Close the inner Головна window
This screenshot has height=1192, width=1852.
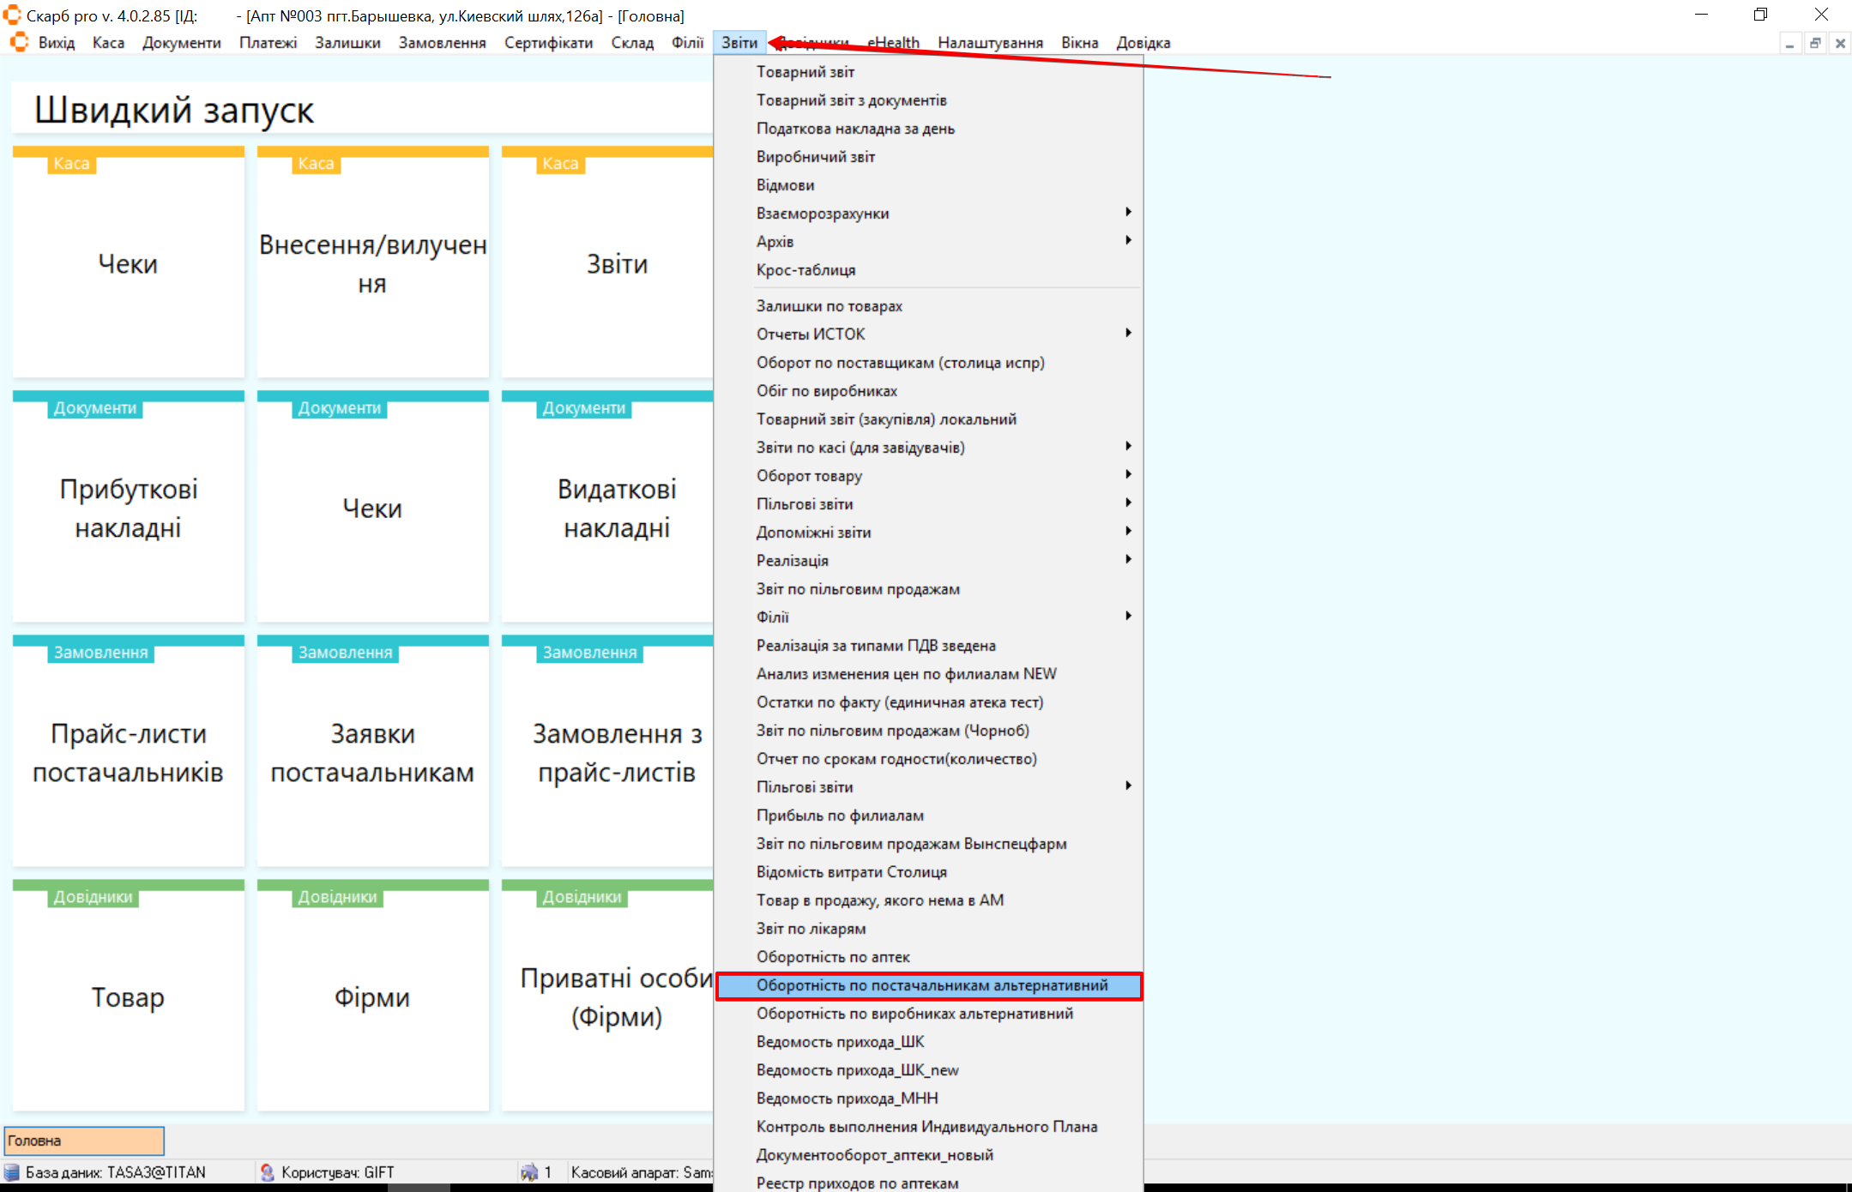click(1840, 43)
